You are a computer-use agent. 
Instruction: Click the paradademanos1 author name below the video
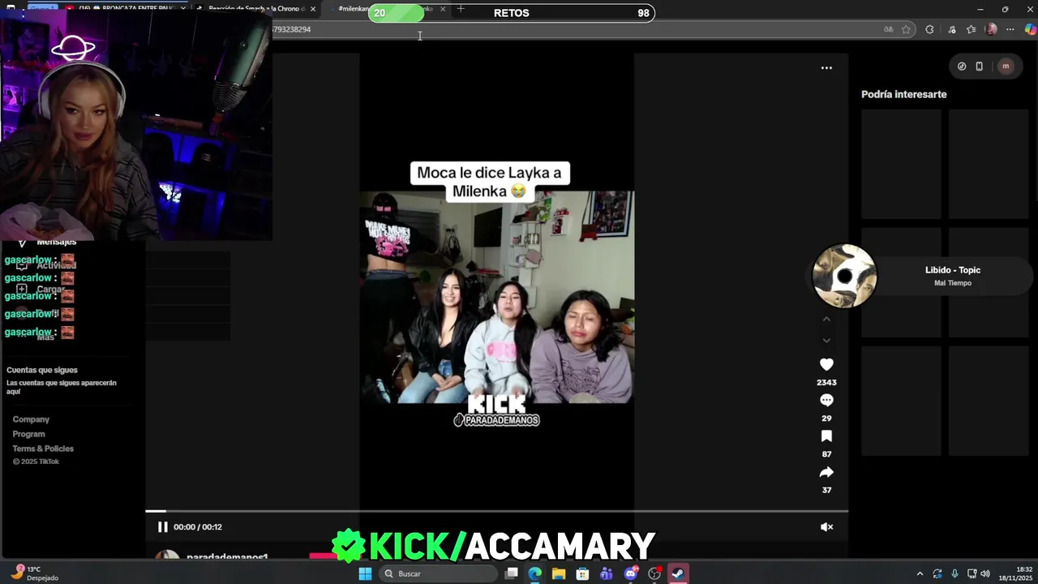click(x=227, y=557)
